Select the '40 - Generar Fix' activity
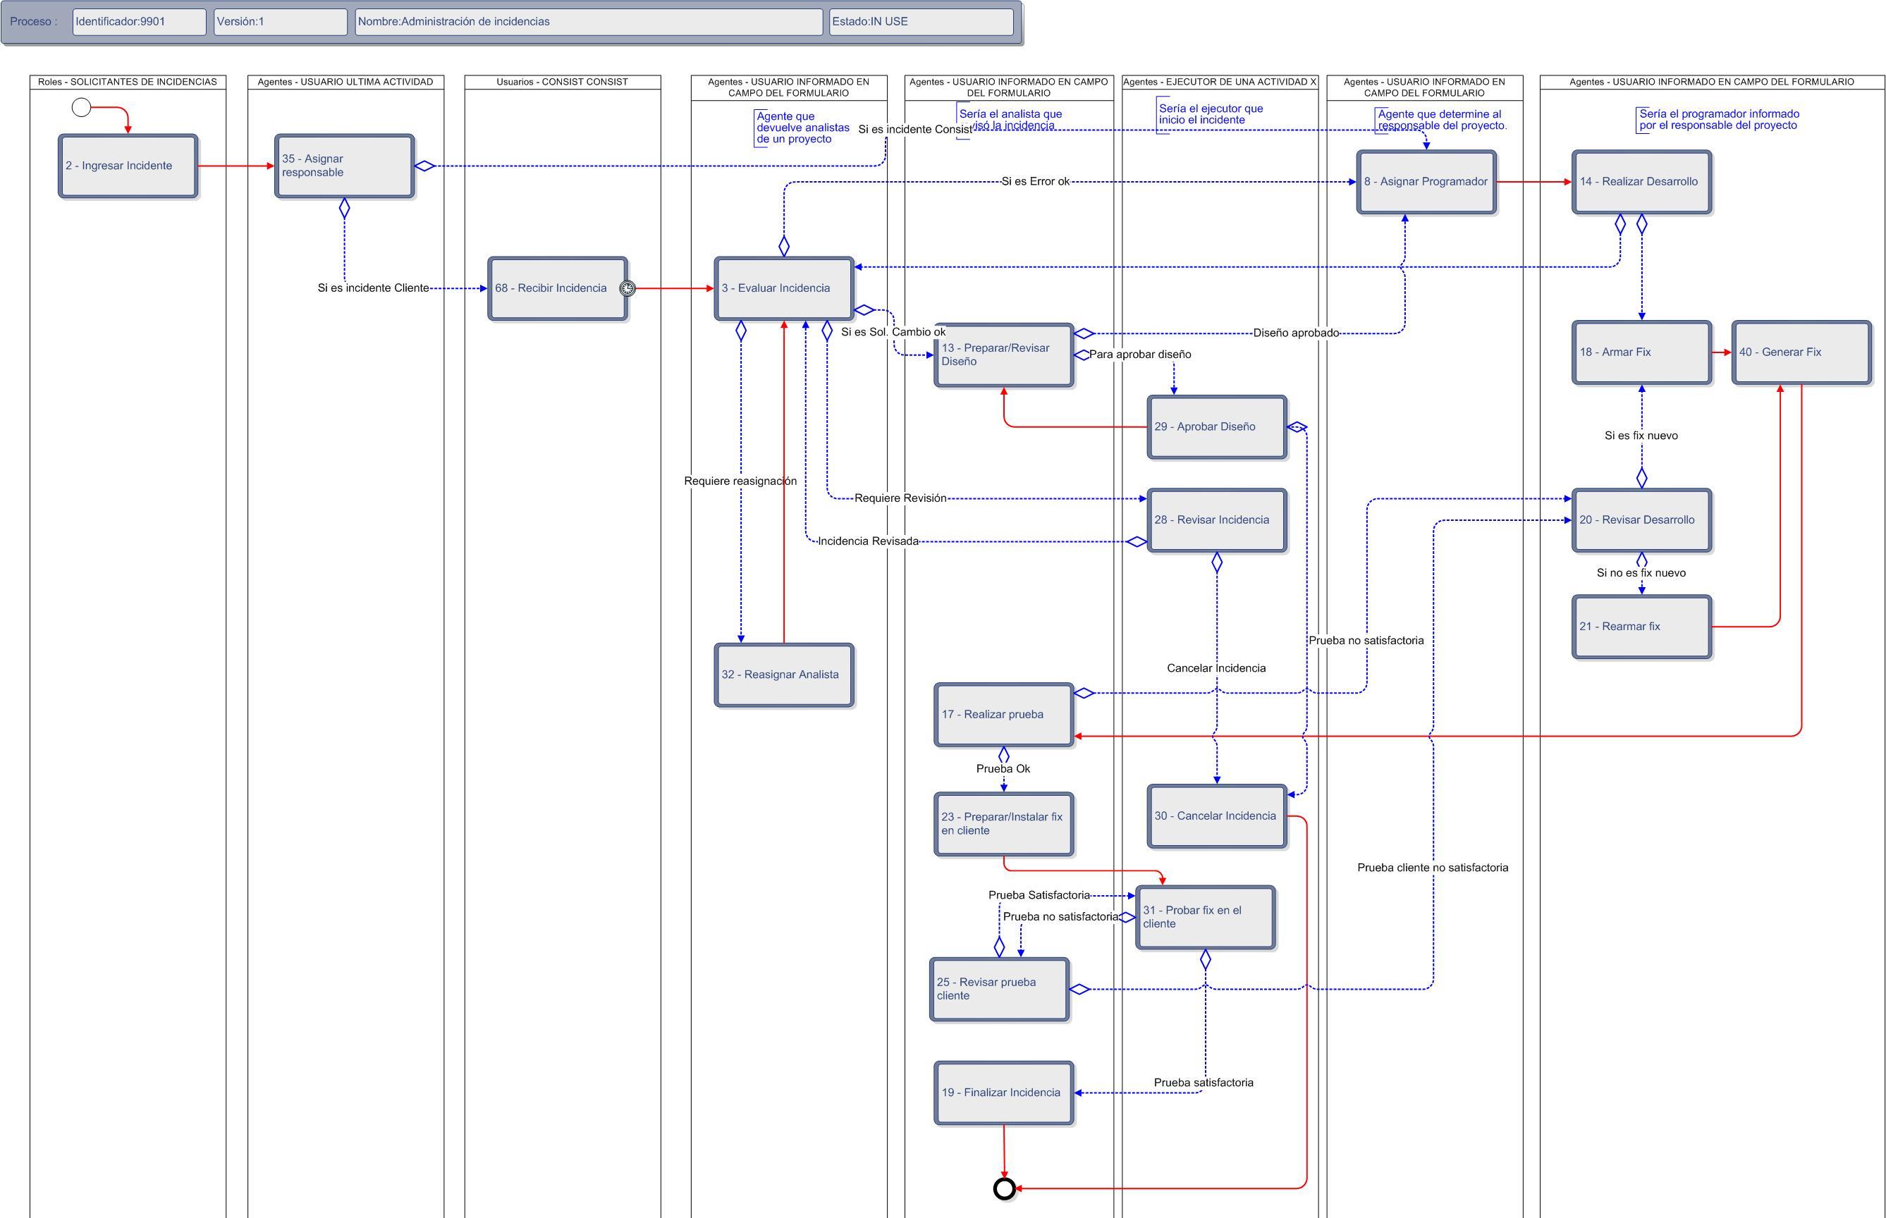Screen dimensions: 1886x1218 pyautogui.click(x=1801, y=352)
